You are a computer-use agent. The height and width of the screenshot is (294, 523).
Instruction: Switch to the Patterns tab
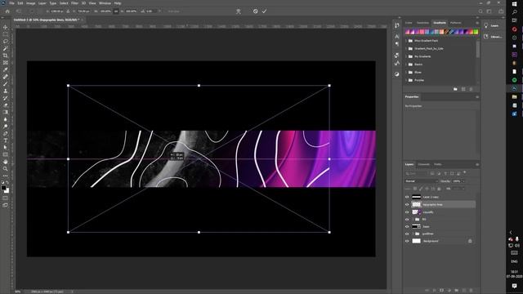click(456, 23)
